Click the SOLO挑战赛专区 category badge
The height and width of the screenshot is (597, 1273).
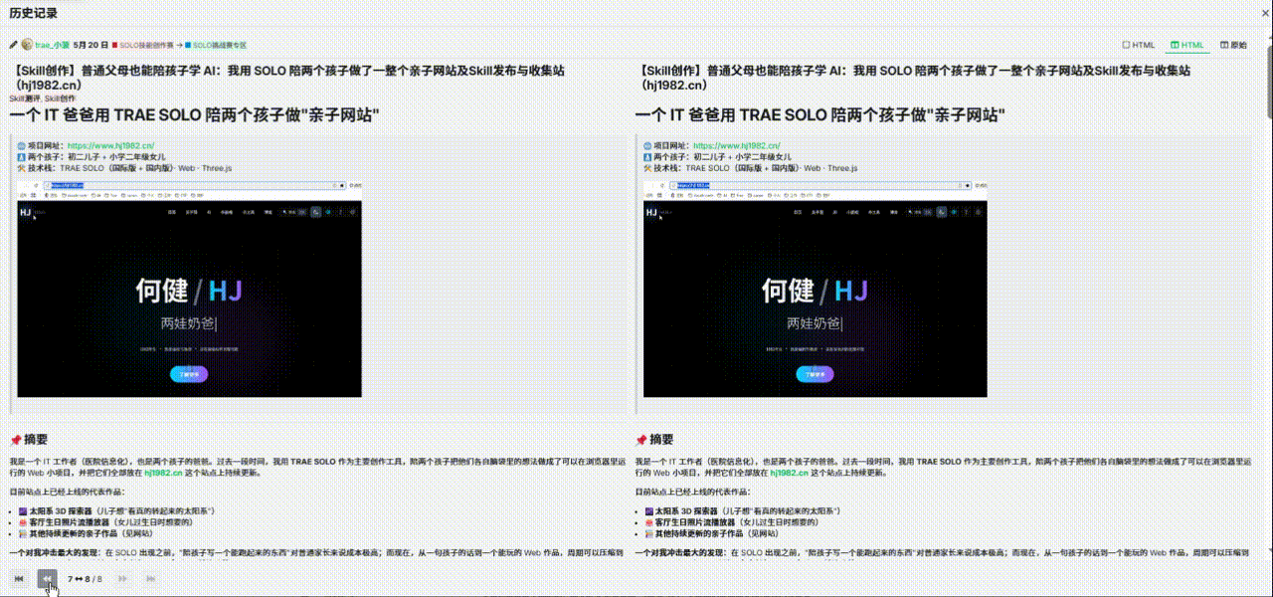pos(216,45)
